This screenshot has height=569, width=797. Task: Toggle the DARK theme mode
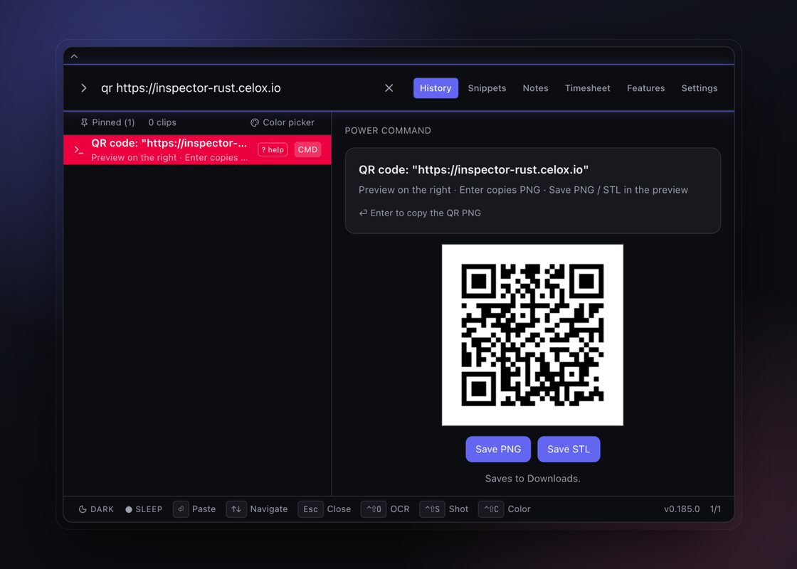coord(96,509)
